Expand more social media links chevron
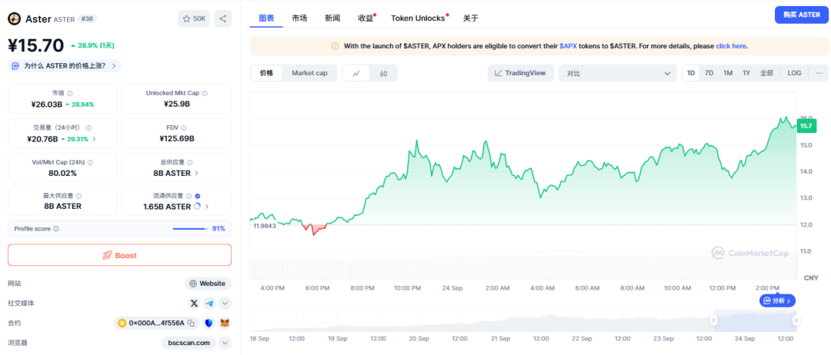831x355 pixels. [x=225, y=304]
